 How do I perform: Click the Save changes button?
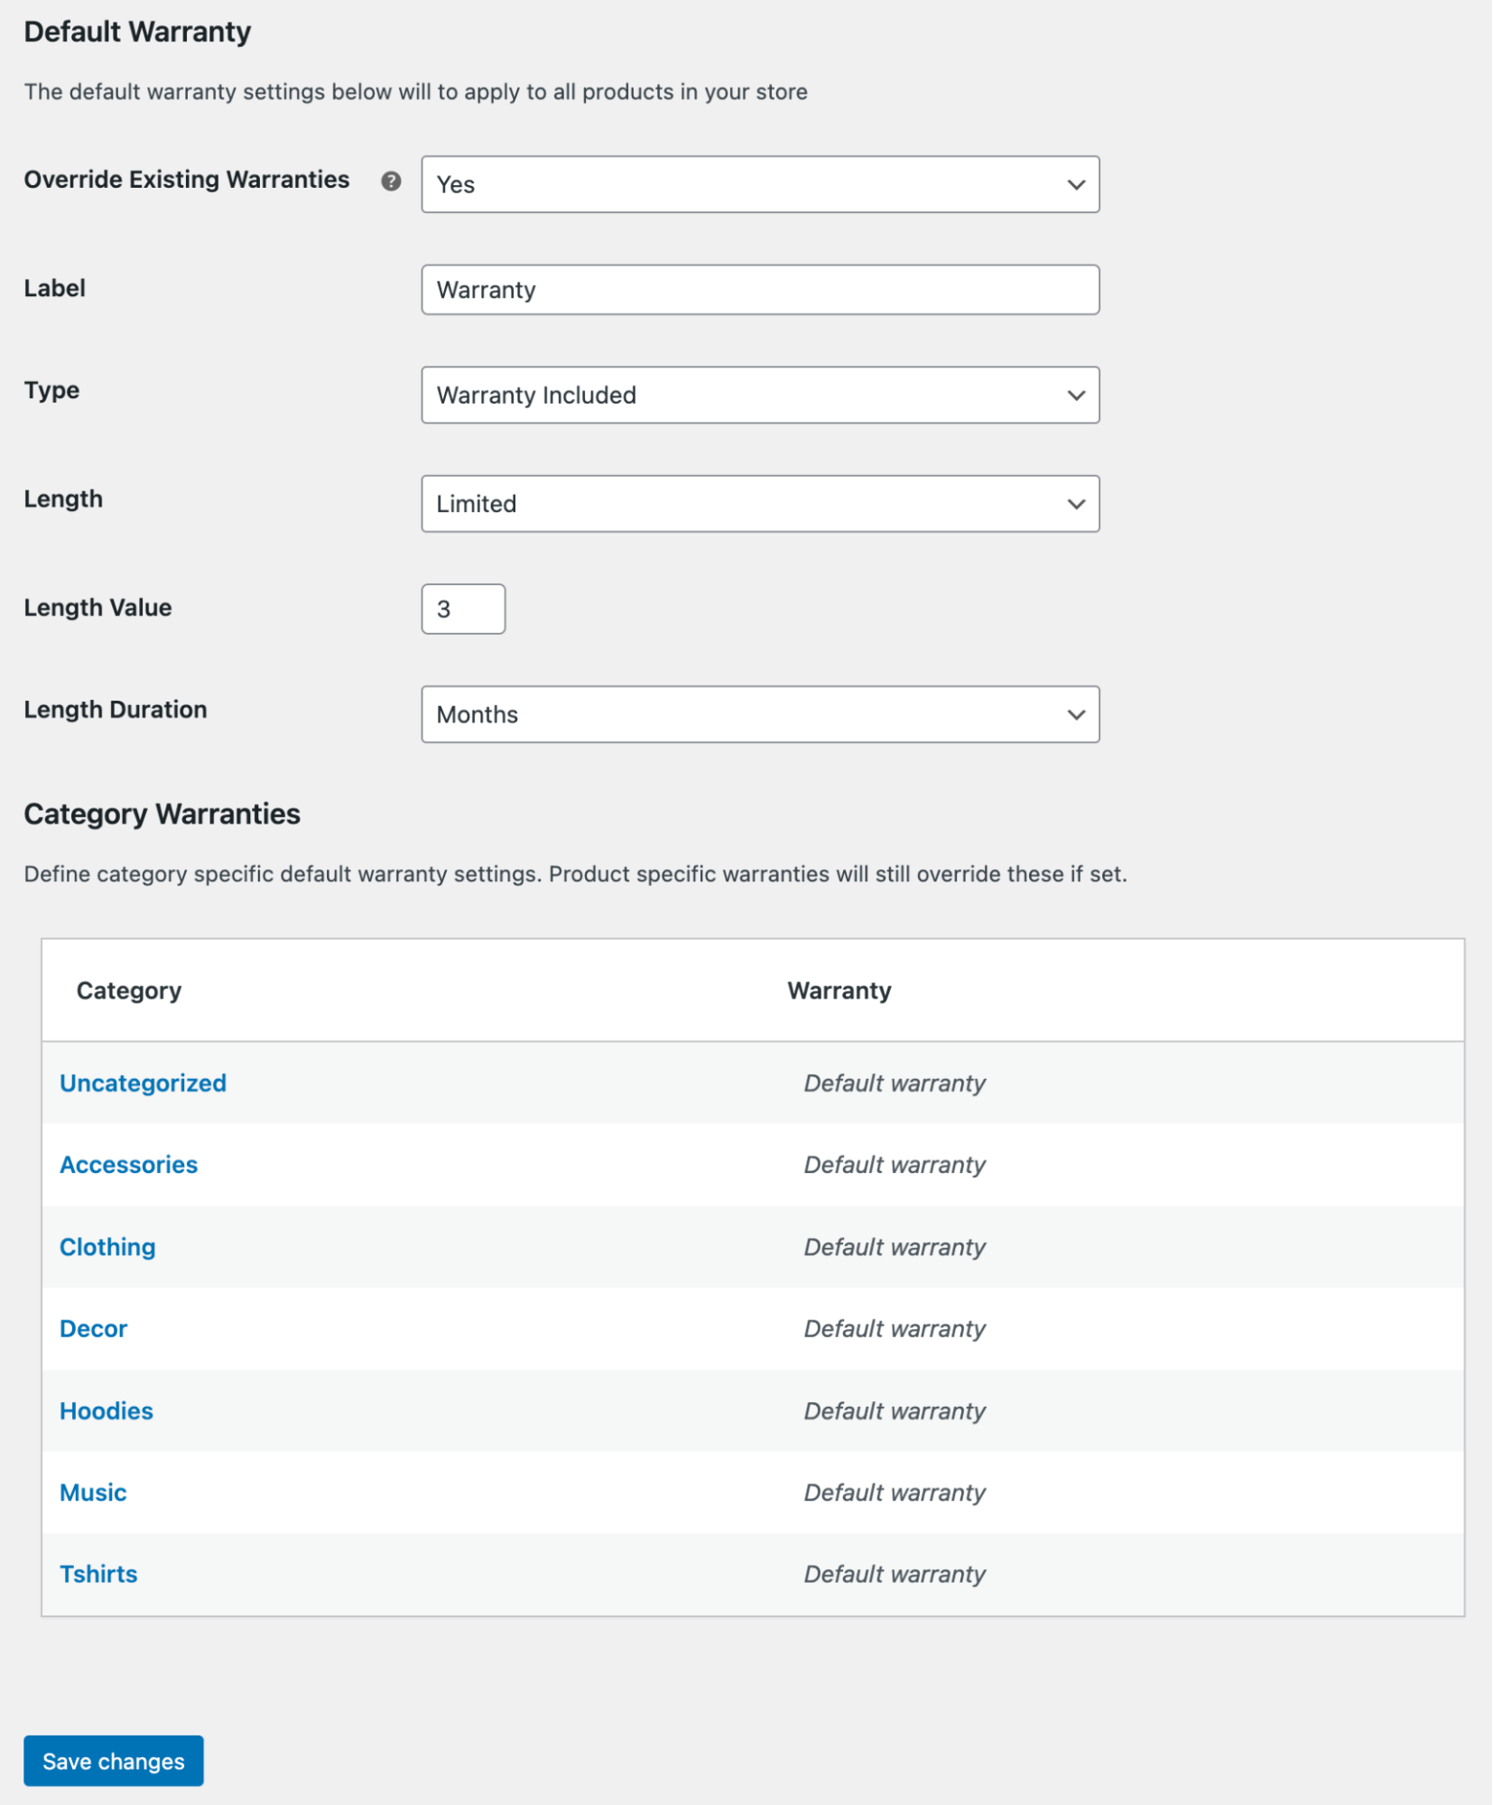(x=114, y=1760)
